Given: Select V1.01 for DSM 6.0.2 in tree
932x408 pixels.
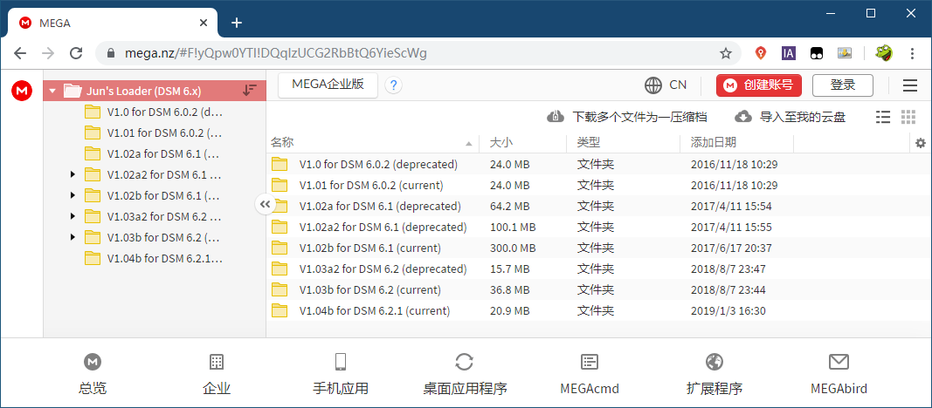Looking at the screenshot, I should click(x=155, y=133).
